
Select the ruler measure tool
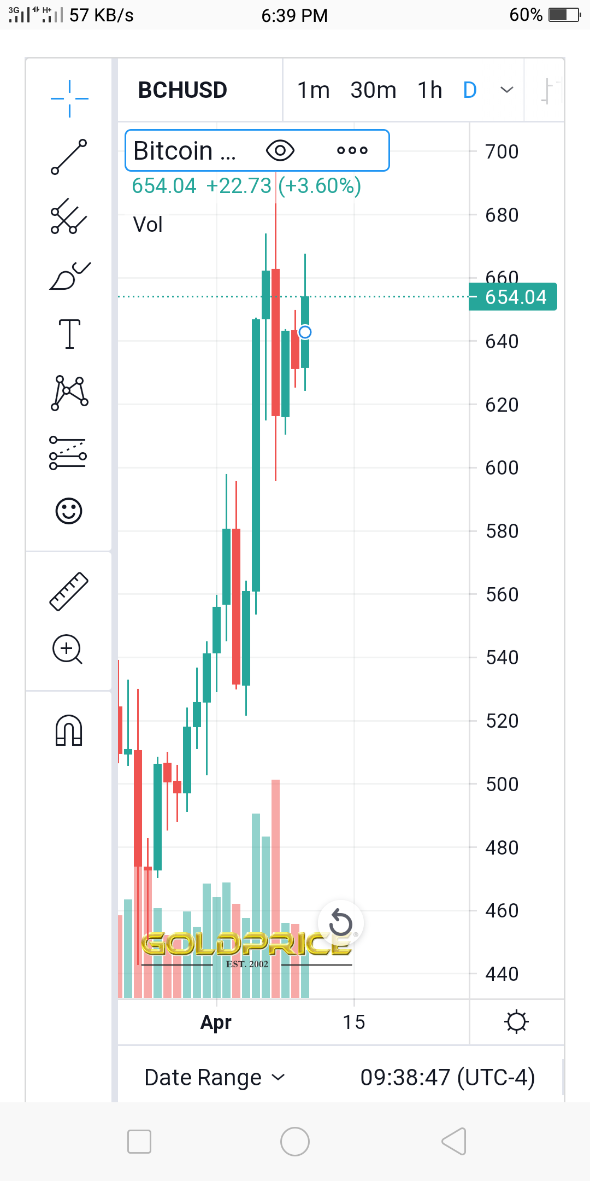coord(69,591)
